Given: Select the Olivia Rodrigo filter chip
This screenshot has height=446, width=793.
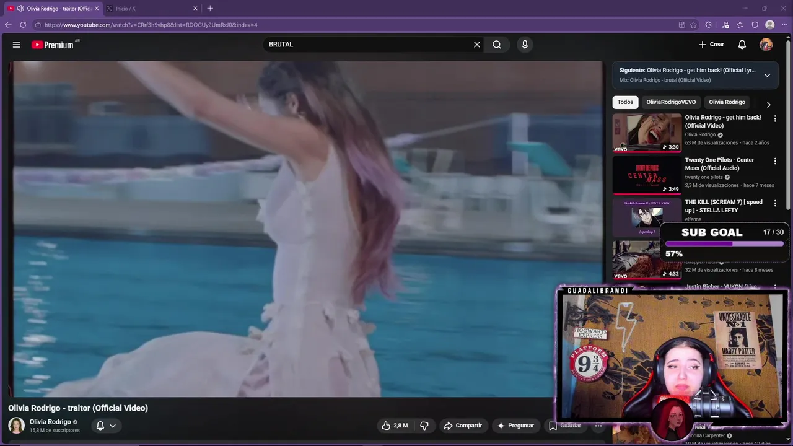Looking at the screenshot, I should point(727,102).
